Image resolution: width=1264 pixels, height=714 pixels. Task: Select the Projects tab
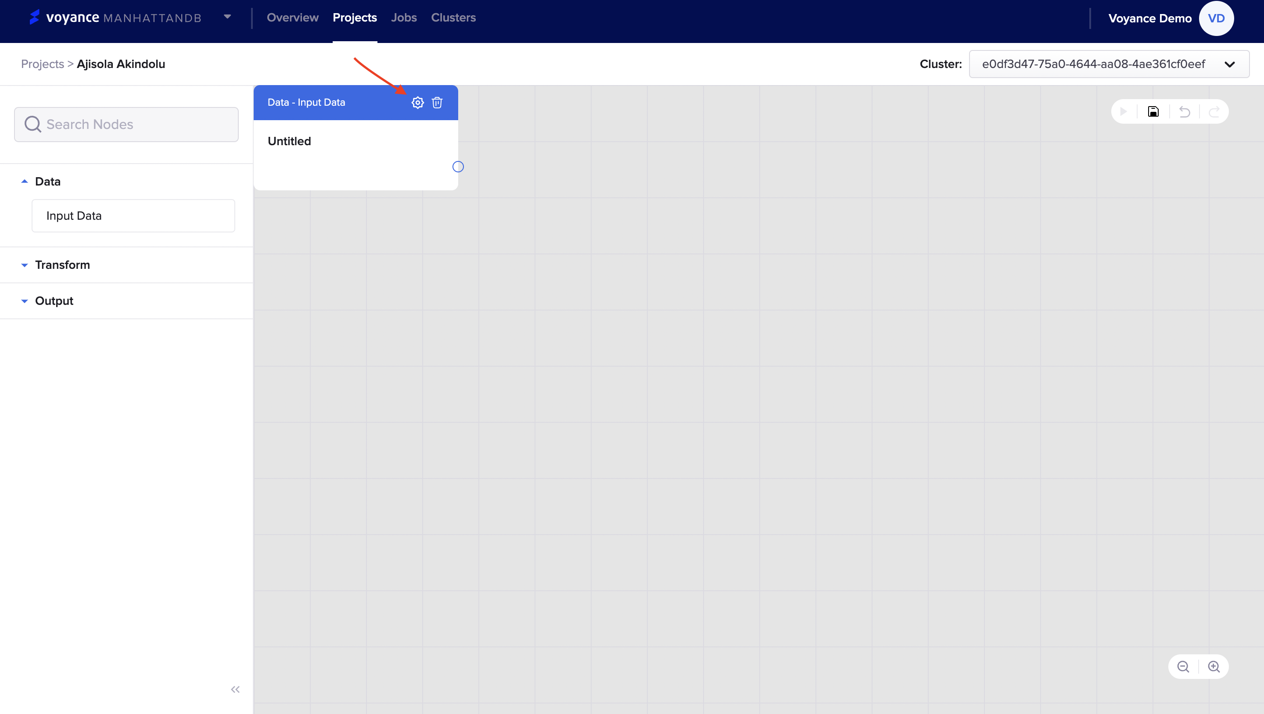pos(355,18)
